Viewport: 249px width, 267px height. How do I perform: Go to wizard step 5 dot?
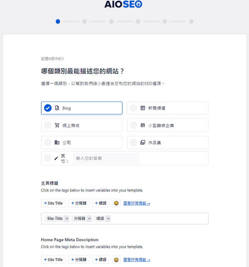(x=165, y=22)
